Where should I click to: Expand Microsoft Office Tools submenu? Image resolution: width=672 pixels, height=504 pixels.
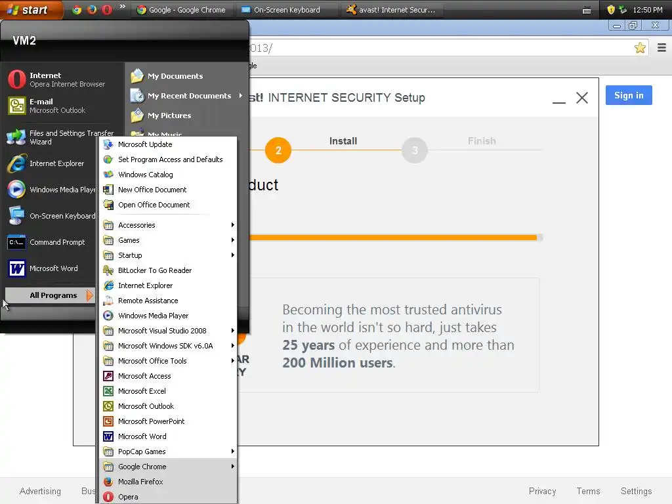(169, 361)
